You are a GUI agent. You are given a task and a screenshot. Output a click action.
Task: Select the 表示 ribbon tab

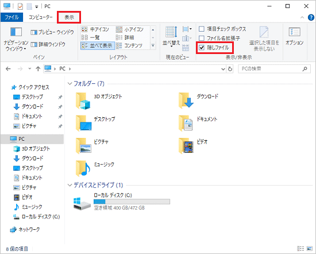69,17
